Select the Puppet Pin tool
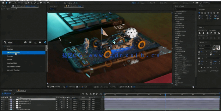Image resolution: width=221 pixels, height=111 pixels. pyautogui.click(x=48, y=3)
